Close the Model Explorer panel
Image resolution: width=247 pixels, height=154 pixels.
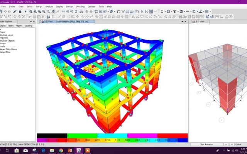(x=34, y=22)
